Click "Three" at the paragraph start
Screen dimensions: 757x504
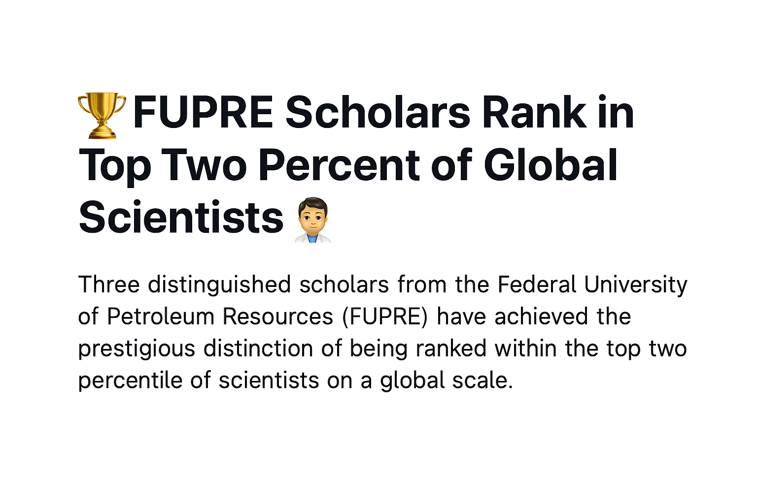pyautogui.click(x=108, y=284)
